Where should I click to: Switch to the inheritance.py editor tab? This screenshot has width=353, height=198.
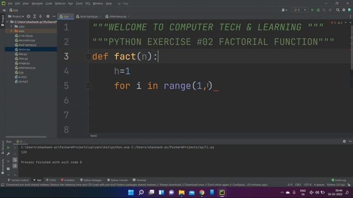pos(117,16)
